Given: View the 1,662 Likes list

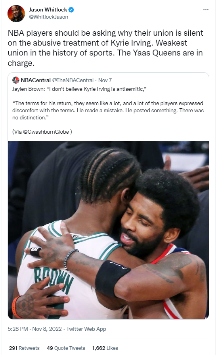Looking at the screenshot, I should (x=105, y=348).
